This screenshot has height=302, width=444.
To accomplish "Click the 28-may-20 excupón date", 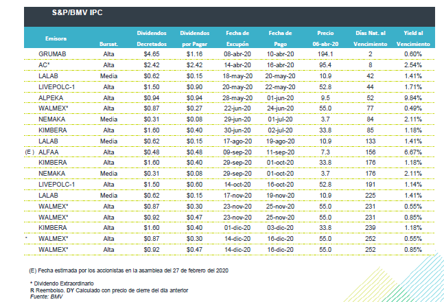I will point(237,98).
